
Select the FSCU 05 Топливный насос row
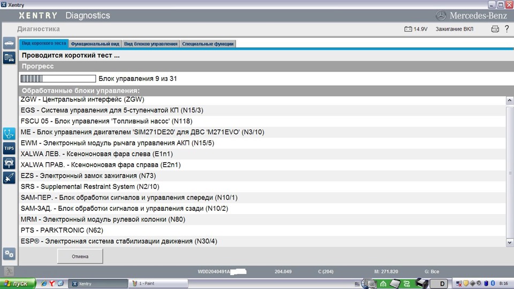coord(262,121)
